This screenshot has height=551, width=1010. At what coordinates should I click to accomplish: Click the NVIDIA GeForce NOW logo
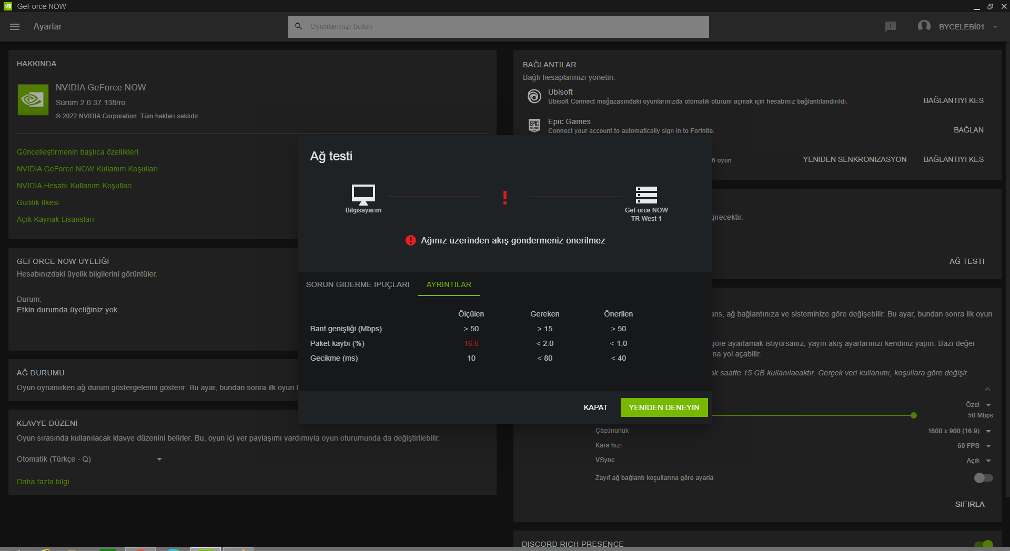point(33,100)
